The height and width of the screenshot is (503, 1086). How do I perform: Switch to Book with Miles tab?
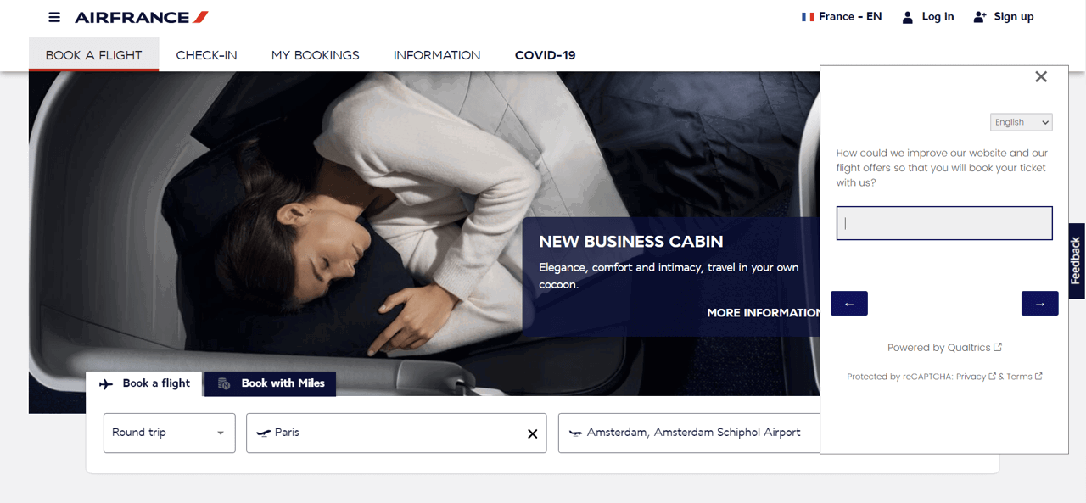click(x=271, y=383)
